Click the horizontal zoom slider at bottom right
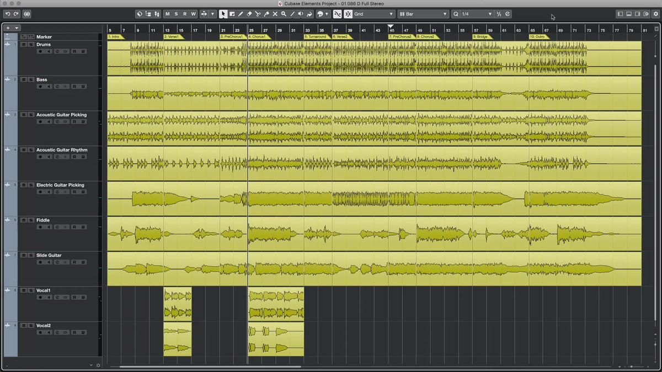Viewport: 662px width, 372px height. tap(632, 366)
